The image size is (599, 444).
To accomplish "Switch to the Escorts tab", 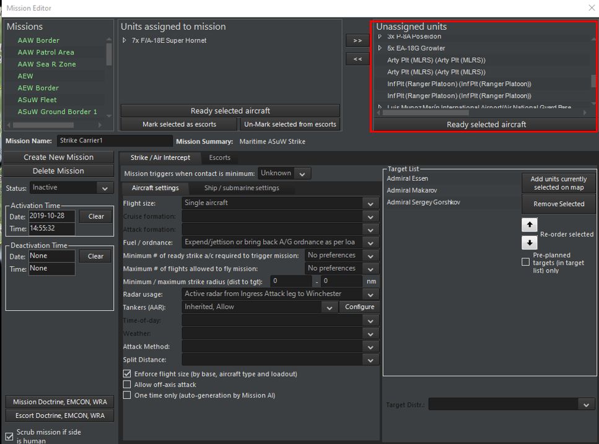I will 220,158.
